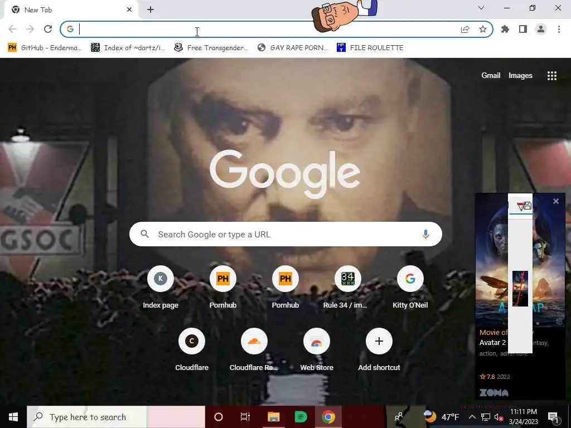
Task: Close the New Tab browser tab
Action: pos(129,10)
